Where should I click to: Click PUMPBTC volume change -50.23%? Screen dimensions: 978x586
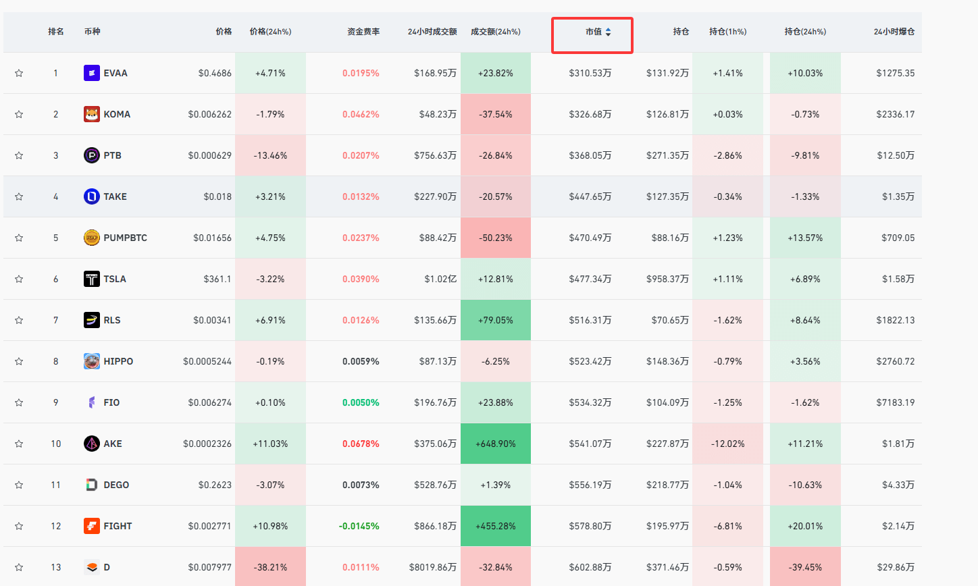(x=496, y=238)
